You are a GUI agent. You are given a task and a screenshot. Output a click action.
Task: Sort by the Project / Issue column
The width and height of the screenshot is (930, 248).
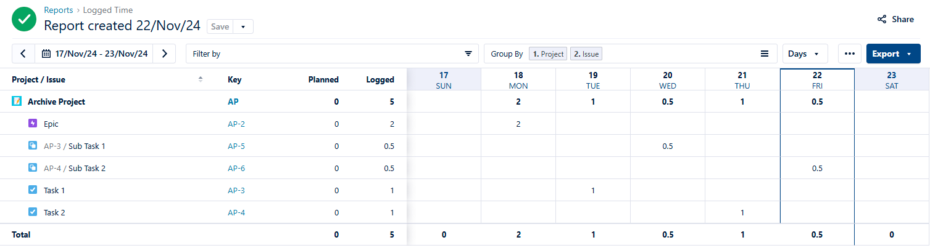200,79
